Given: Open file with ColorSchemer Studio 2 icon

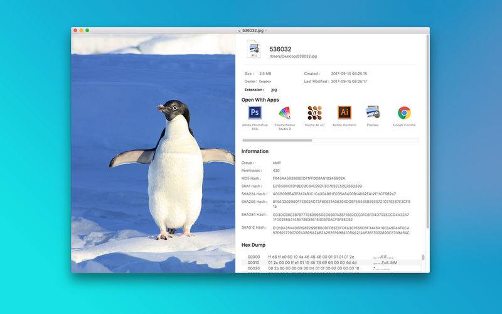Looking at the screenshot, I should pyautogui.click(x=284, y=113).
